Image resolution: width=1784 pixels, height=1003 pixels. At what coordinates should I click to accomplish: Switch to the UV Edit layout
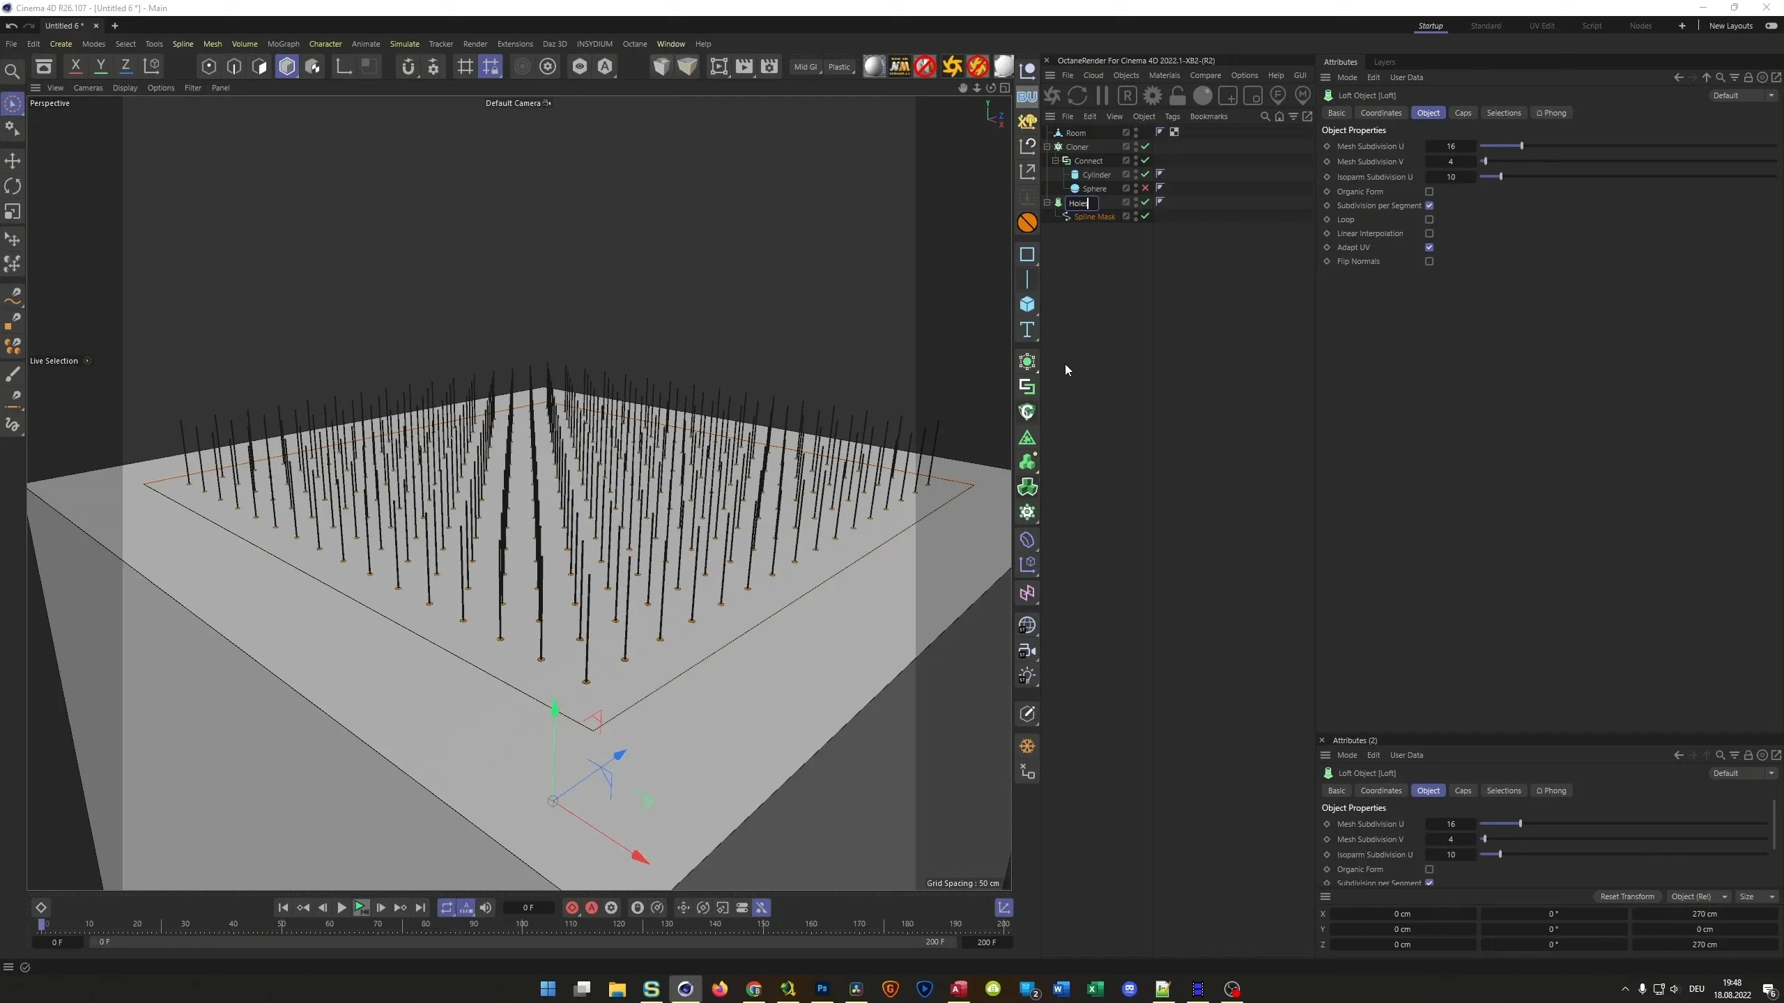(1541, 26)
